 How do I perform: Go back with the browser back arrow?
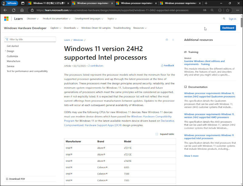pos(5,10)
